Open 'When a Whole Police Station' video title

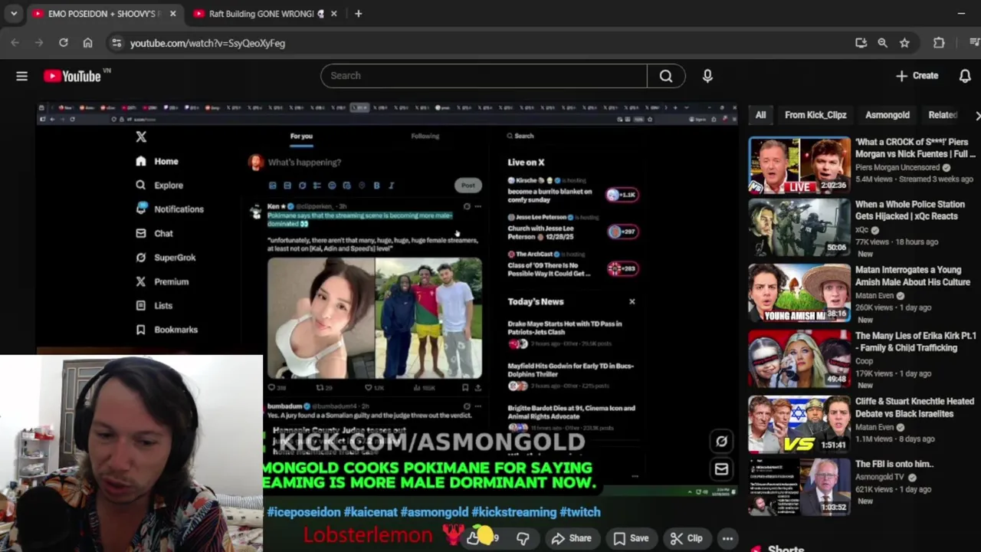[x=910, y=210]
